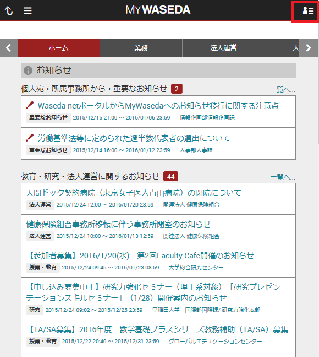Click sender グローバルエデュケーションセンター
The height and width of the screenshot is (357, 319).
(215, 341)
